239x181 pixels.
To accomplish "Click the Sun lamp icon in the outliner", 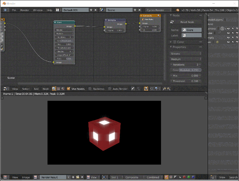I will click(x=217, y=42).
